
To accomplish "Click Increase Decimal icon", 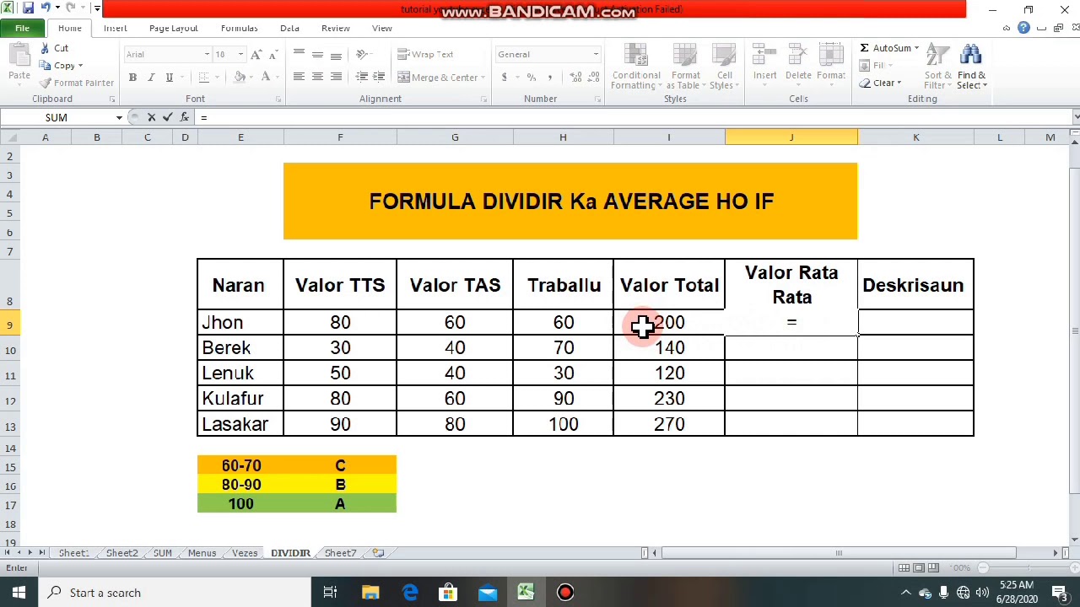I will click(575, 77).
